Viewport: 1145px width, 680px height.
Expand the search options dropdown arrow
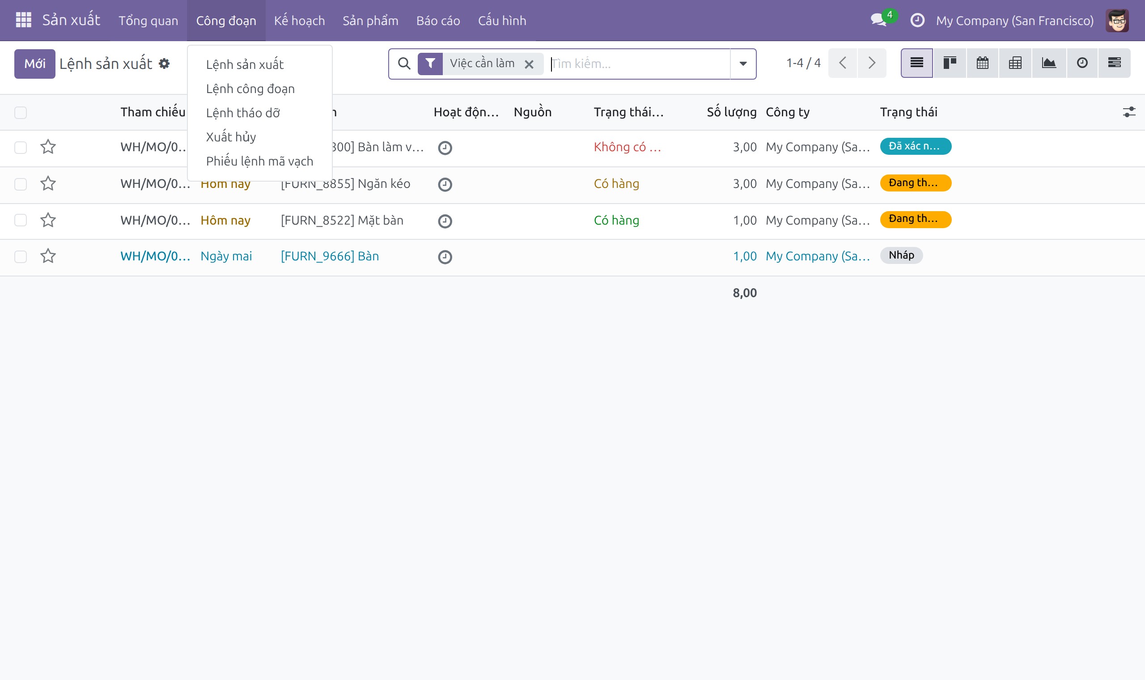pyautogui.click(x=743, y=64)
